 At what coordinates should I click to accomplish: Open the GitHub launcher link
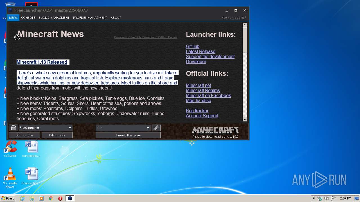coord(193,47)
